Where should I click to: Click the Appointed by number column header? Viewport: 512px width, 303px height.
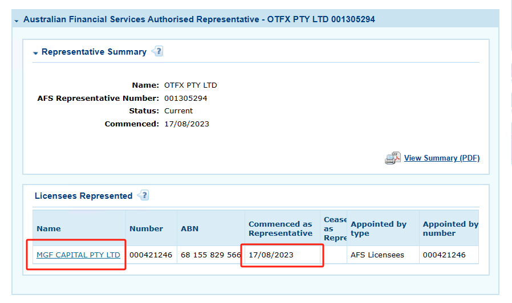450,228
